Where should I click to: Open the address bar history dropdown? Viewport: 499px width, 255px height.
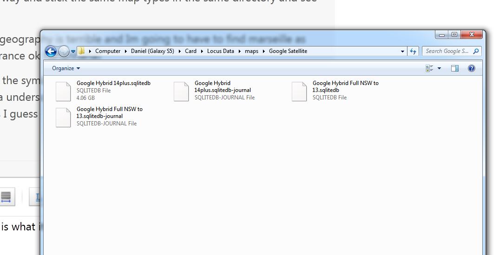click(402, 51)
